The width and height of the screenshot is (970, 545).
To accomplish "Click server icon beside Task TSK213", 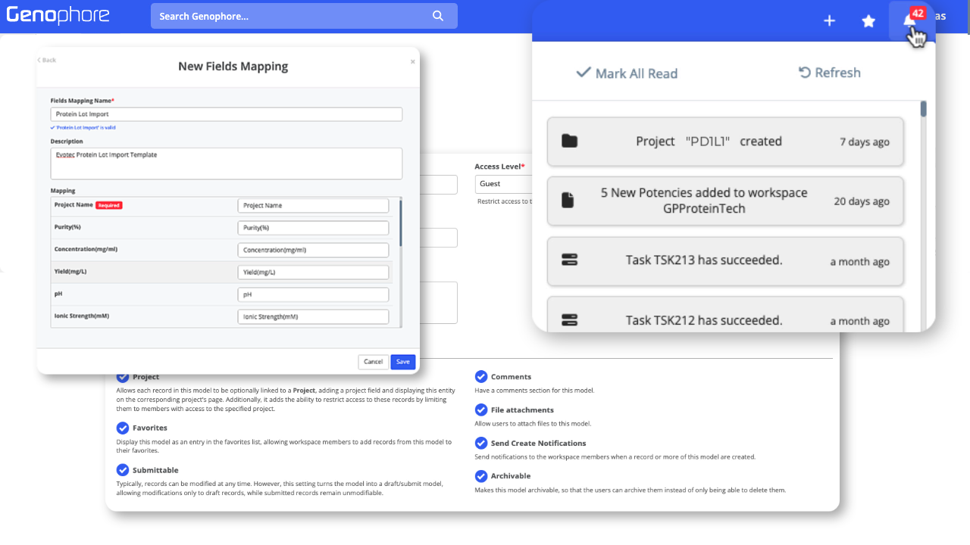I will click(x=569, y=260).
